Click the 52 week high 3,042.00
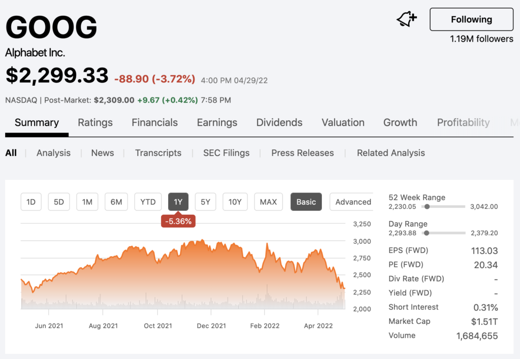 pyautogui.click(x=484, y=207)
